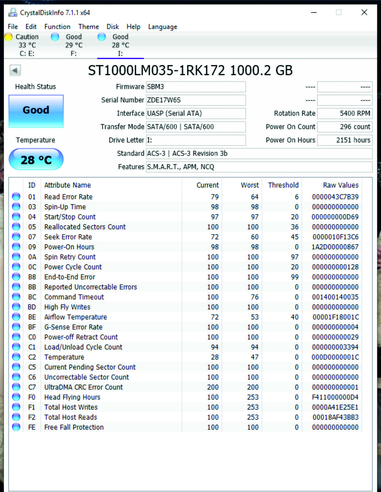Click status orb for Power-off Retract Count
The image size is (381, 492).
coord(16,337)
